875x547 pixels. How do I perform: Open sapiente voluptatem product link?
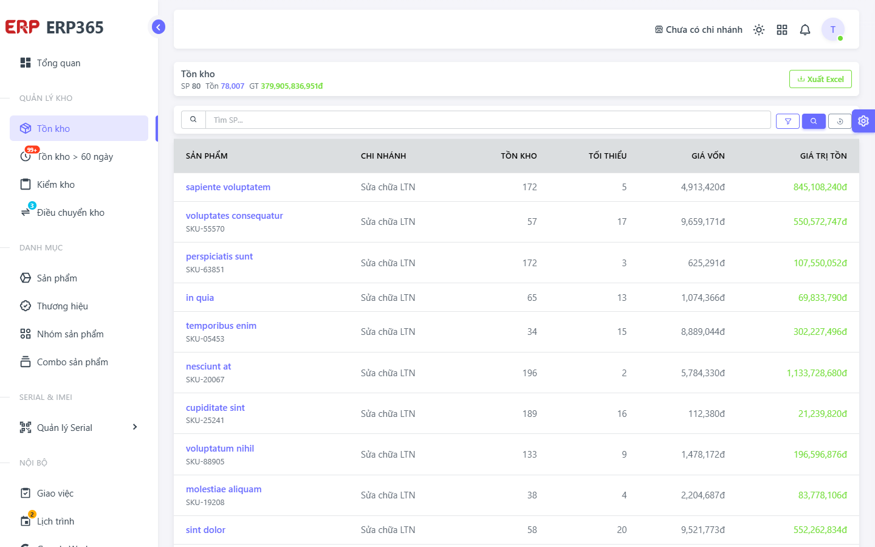click(x=228, y=187)
